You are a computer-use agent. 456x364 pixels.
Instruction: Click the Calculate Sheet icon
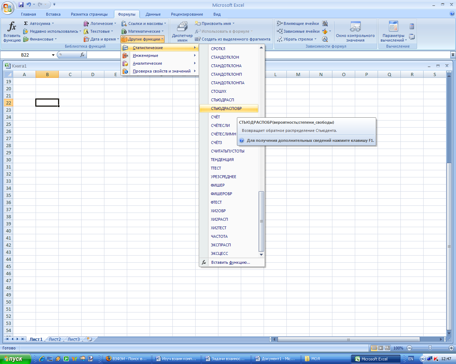coord(412,37)
